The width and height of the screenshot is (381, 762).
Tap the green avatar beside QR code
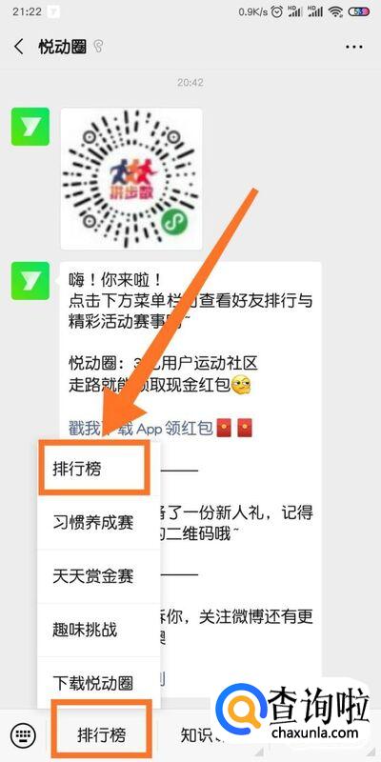[x=30, y=127]
